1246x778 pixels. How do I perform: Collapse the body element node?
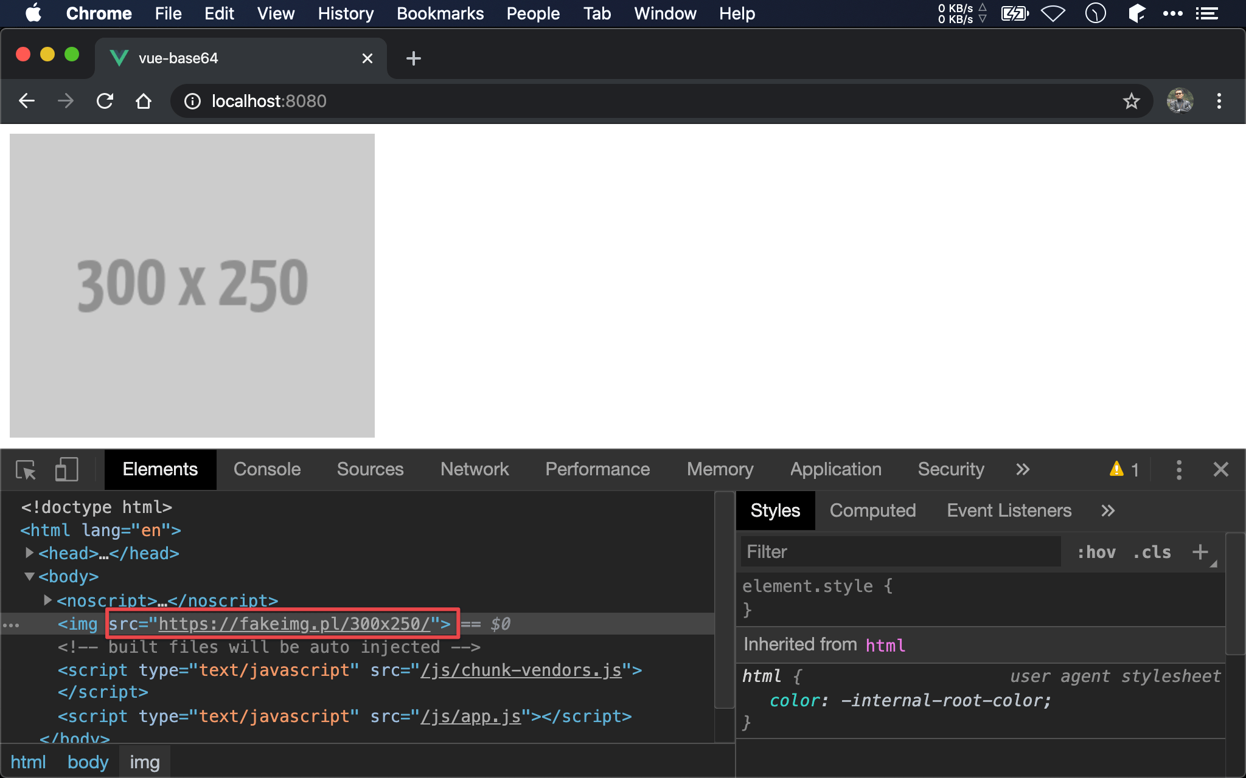coord(29,576)
